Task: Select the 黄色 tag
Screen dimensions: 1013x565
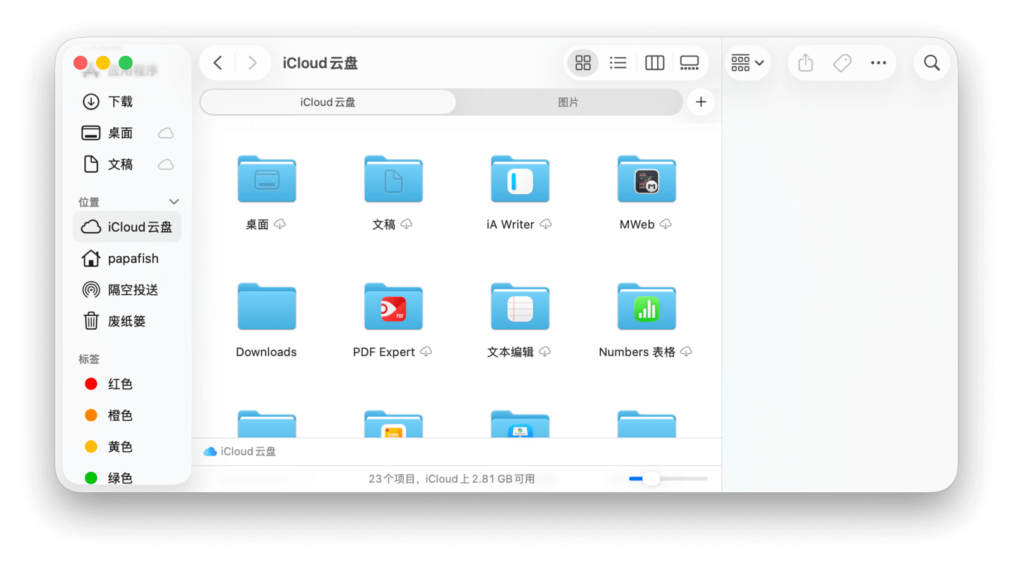Action: [x=127, y=447]
